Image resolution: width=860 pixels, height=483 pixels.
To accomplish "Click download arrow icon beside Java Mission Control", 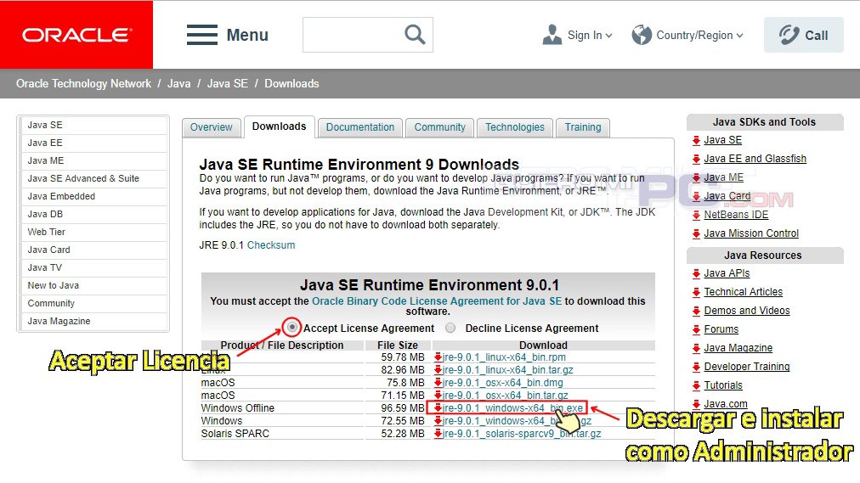I will tap(696, 233).
